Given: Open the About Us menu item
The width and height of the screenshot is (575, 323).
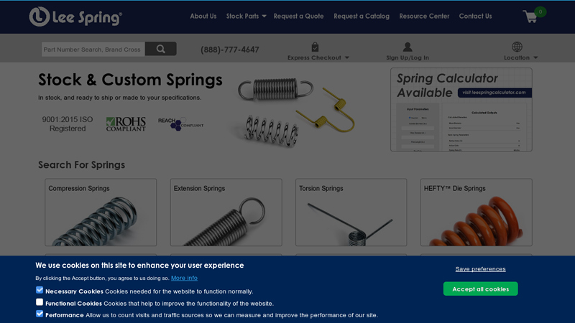Looking at the screenshot, I should point(203,16).
